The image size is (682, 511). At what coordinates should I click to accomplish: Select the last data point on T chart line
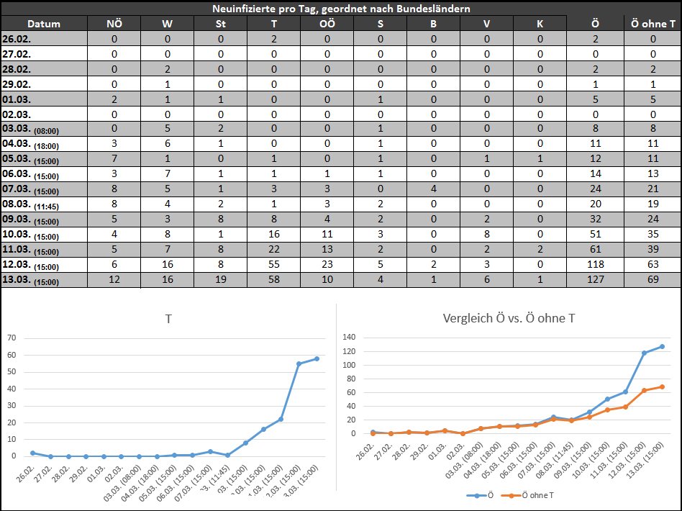pyautogui.click(x=317, y=358)
